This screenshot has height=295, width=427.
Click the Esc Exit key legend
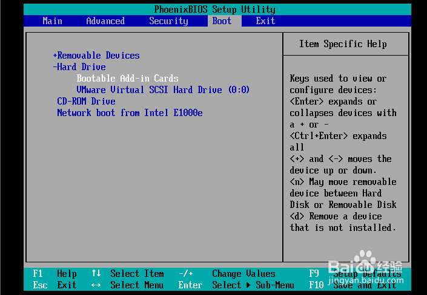pyautogui.click(x=55, y=285)
